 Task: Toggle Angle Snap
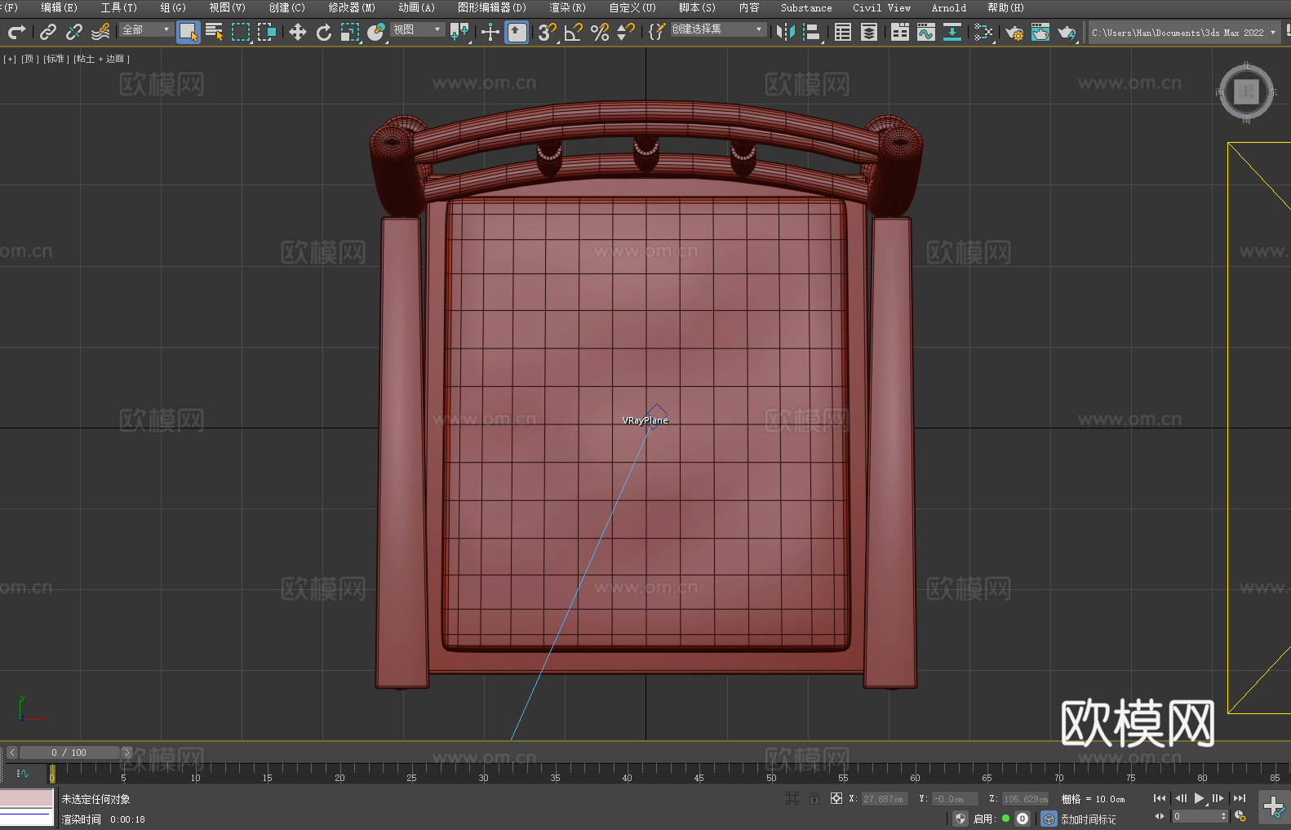[574, 32]
